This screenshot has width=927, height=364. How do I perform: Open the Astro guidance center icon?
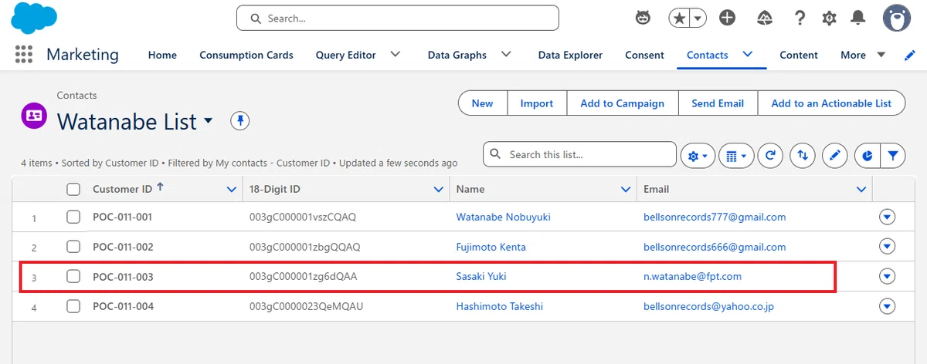tap(643, 18)
